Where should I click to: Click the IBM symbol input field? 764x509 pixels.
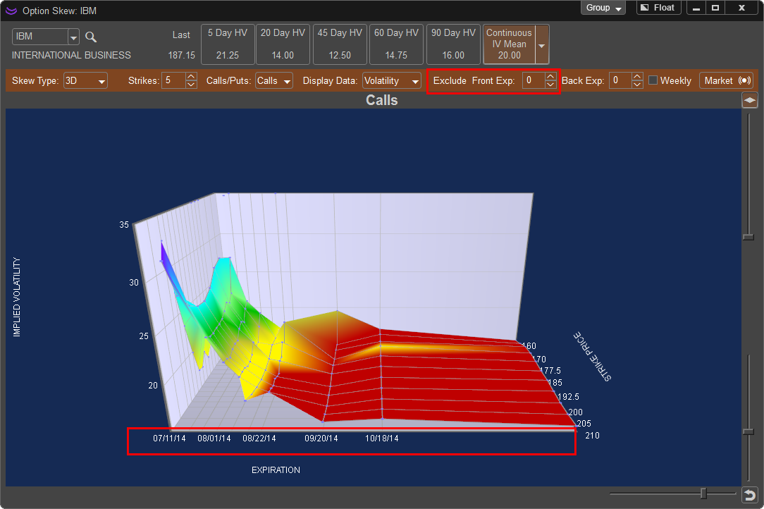(x=40, y=37)
